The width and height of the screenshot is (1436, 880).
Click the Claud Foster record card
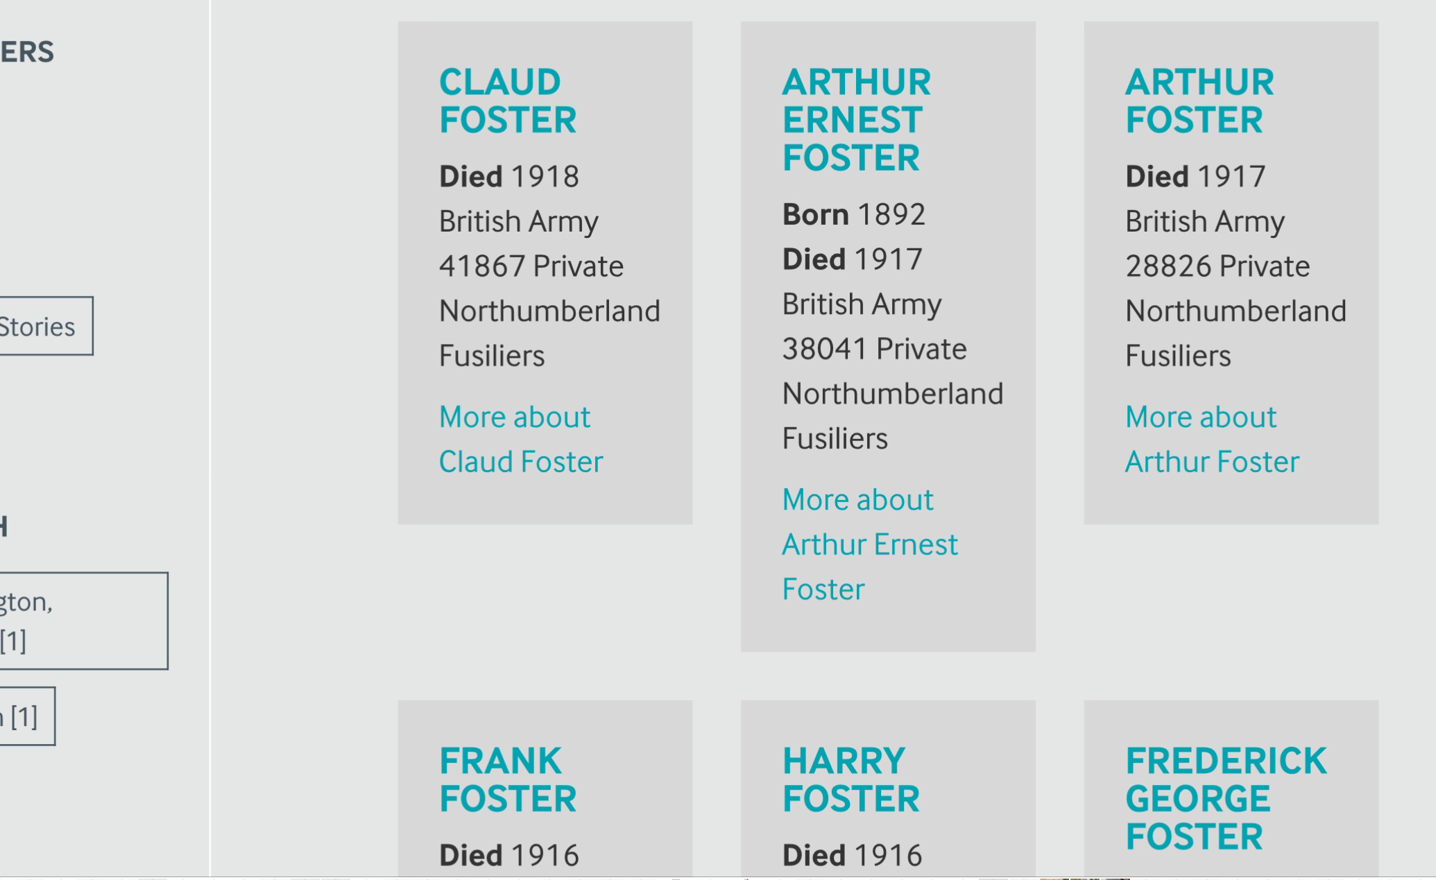point(545,273)
